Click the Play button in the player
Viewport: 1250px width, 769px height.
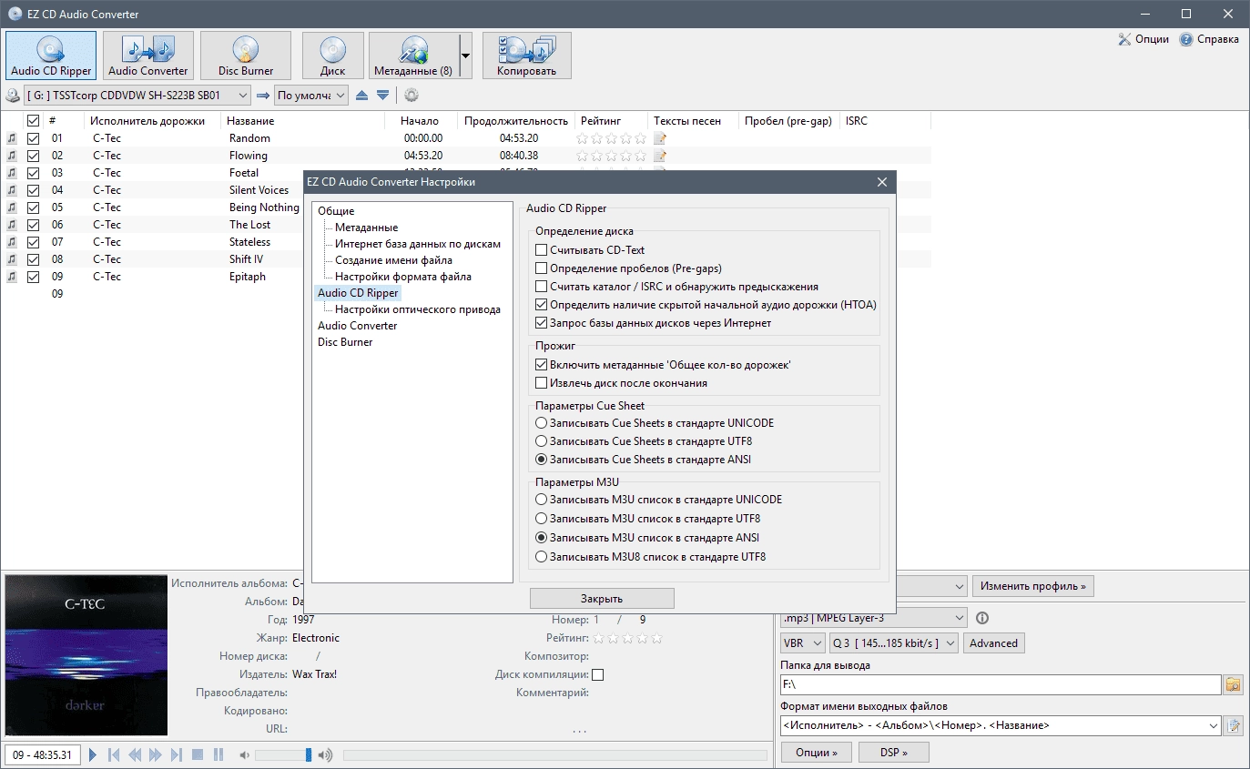[x=93, y=754]
